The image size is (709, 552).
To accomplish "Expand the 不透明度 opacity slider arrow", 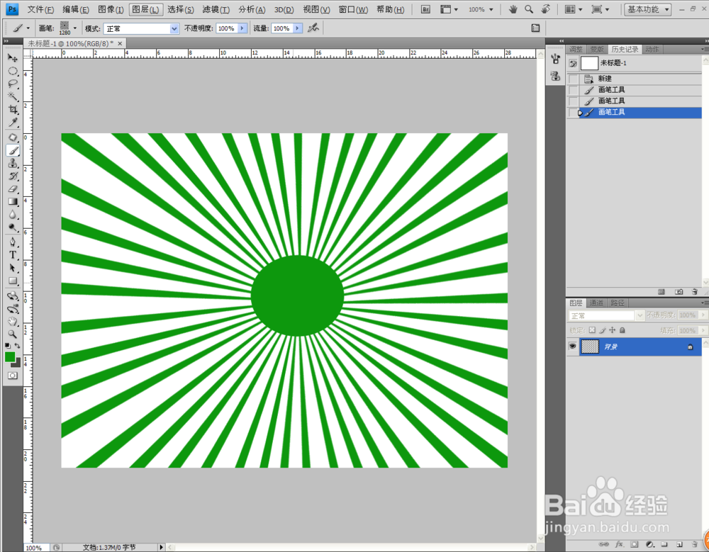I will point(242,28).
